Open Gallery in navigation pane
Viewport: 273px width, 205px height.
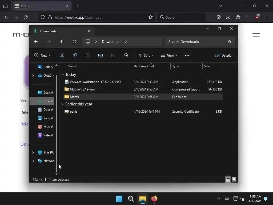click(x=45, y=67)
